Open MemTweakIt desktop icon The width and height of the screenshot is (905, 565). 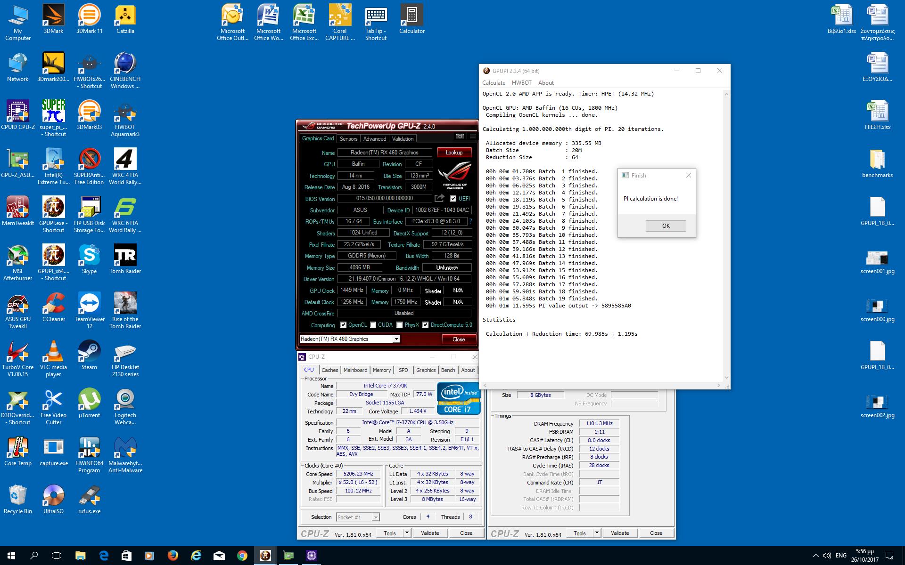click(18, 211)
